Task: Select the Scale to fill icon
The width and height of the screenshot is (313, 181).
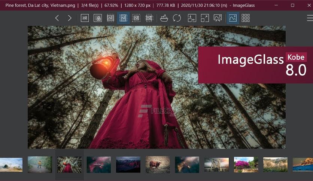Action: [149, 18]
